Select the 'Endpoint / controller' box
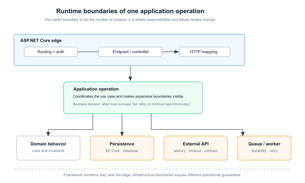305x183 pixels. click(x=130, y=52)
